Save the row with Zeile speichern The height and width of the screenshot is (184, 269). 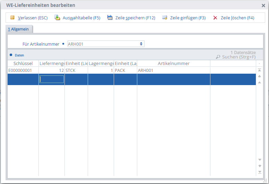pos(110,18)
